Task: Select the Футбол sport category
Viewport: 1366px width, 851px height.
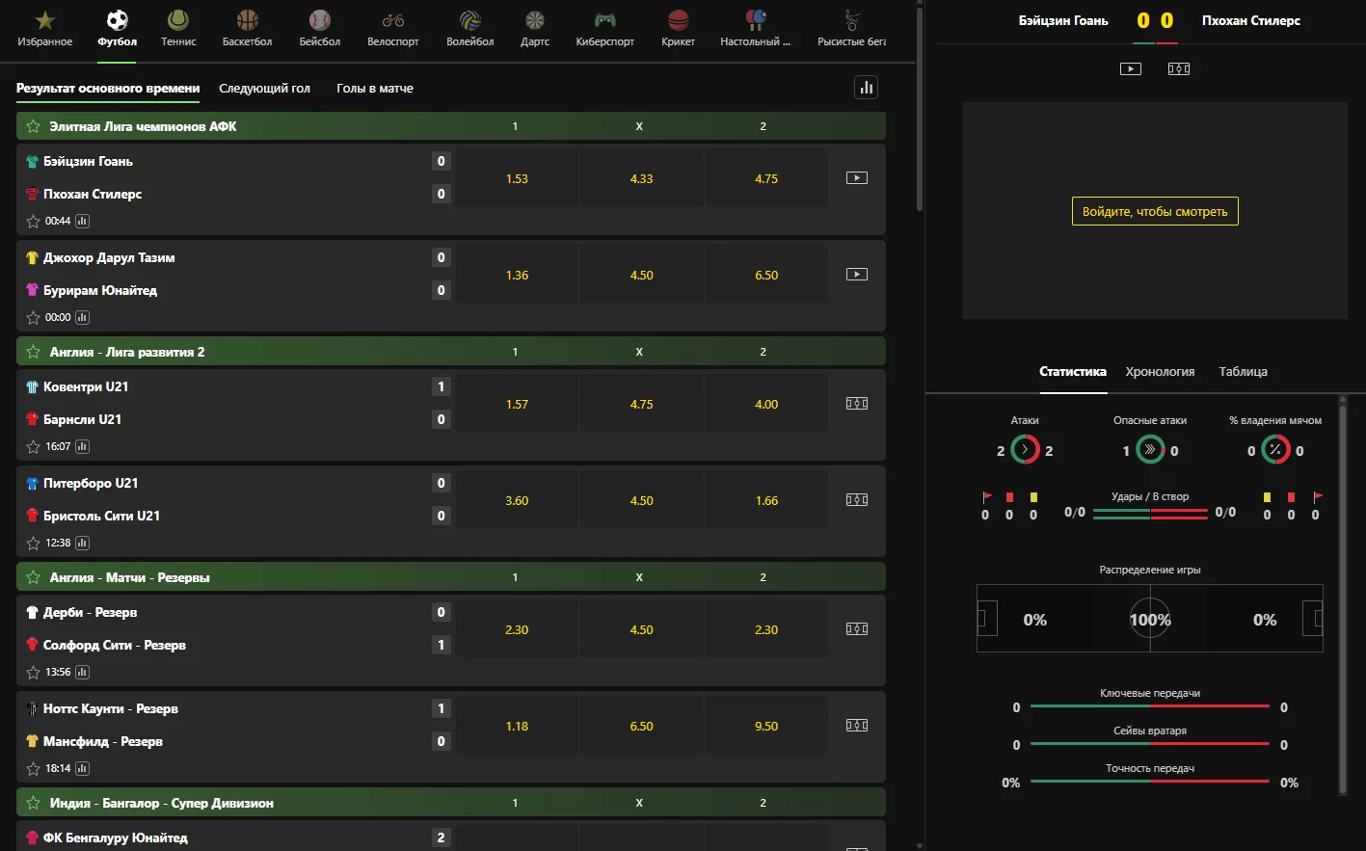Action: 118,29
